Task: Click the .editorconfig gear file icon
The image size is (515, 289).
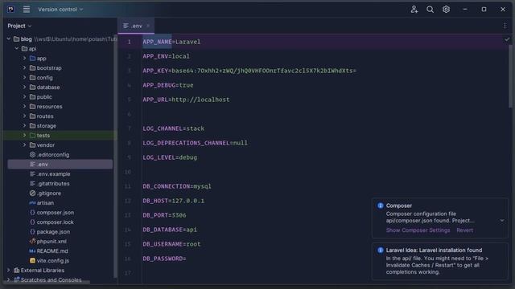Action: click(32, 155)
